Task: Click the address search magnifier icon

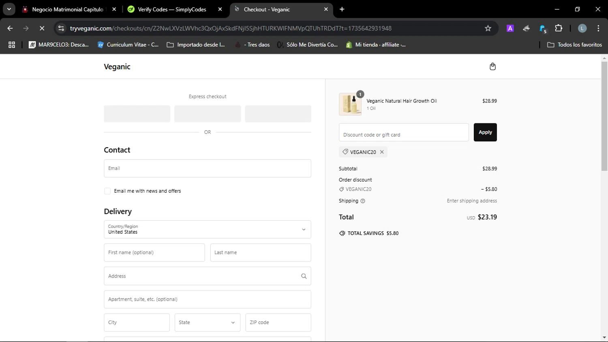Action: pyautogui.click(x=304, y=276)
